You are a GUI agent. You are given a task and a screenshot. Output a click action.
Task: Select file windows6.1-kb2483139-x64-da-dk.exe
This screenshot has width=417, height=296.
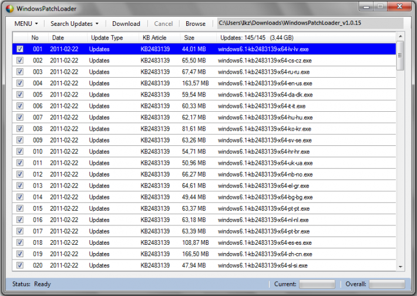265,95
